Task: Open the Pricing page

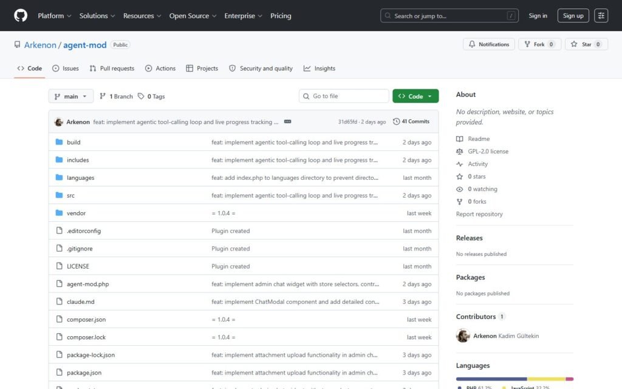Action: coord(281,15)
